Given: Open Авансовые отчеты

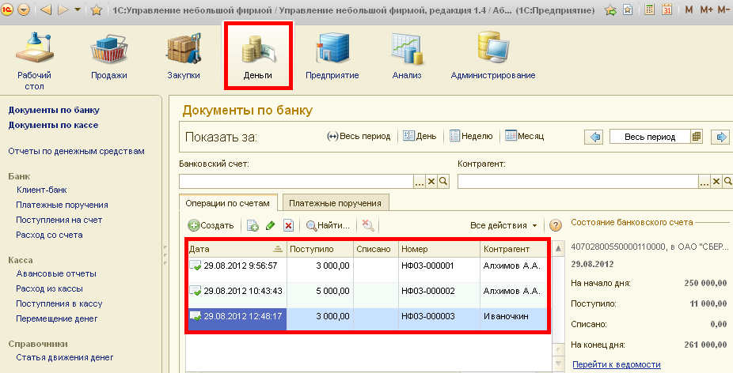Looking at the screenshot, I should 56,273.
